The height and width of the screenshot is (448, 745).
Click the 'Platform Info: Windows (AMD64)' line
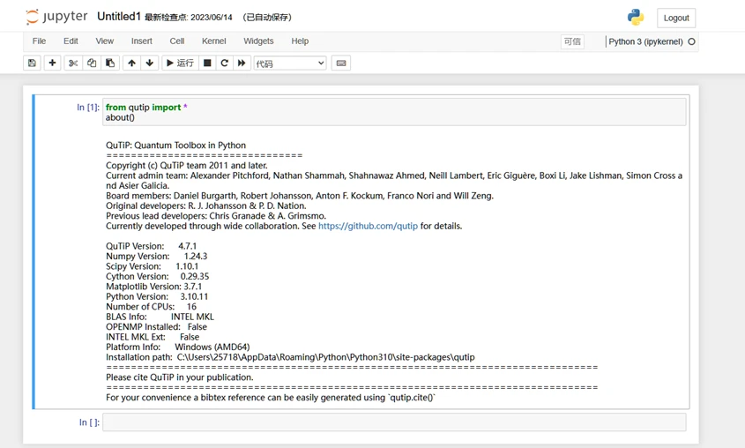click(178, 347)
